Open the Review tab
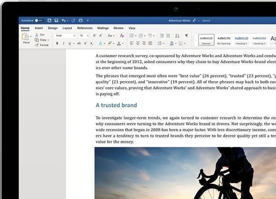 point(119,28)
